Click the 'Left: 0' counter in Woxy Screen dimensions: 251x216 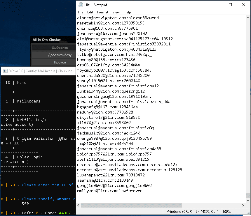pos(30,213)
